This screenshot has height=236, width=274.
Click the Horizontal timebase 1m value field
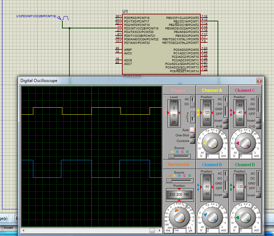179,230
